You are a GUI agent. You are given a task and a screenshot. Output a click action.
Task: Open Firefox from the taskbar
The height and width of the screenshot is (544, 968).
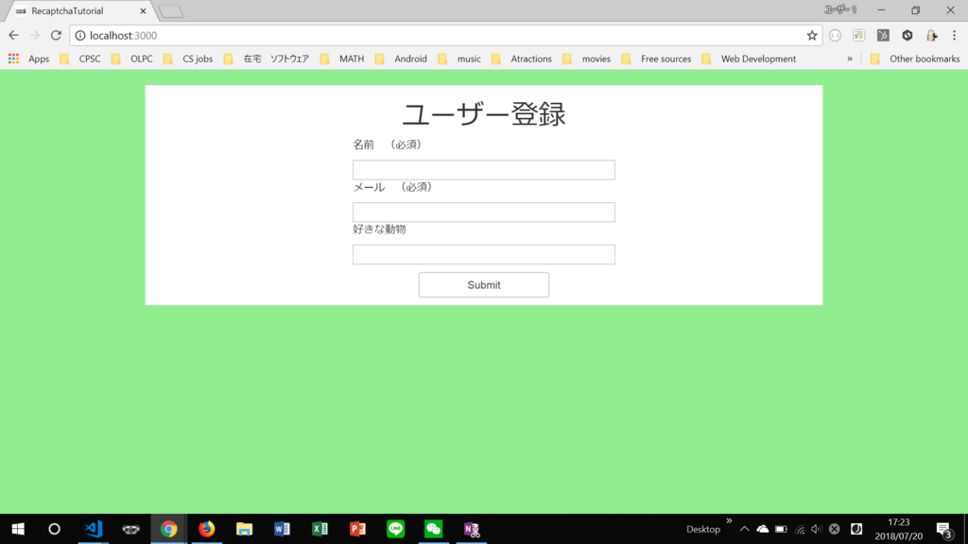[x=206, y=530]
